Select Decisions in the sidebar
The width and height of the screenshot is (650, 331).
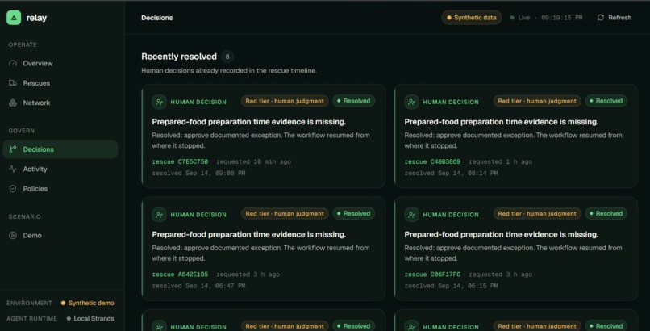tap(60, 149)
